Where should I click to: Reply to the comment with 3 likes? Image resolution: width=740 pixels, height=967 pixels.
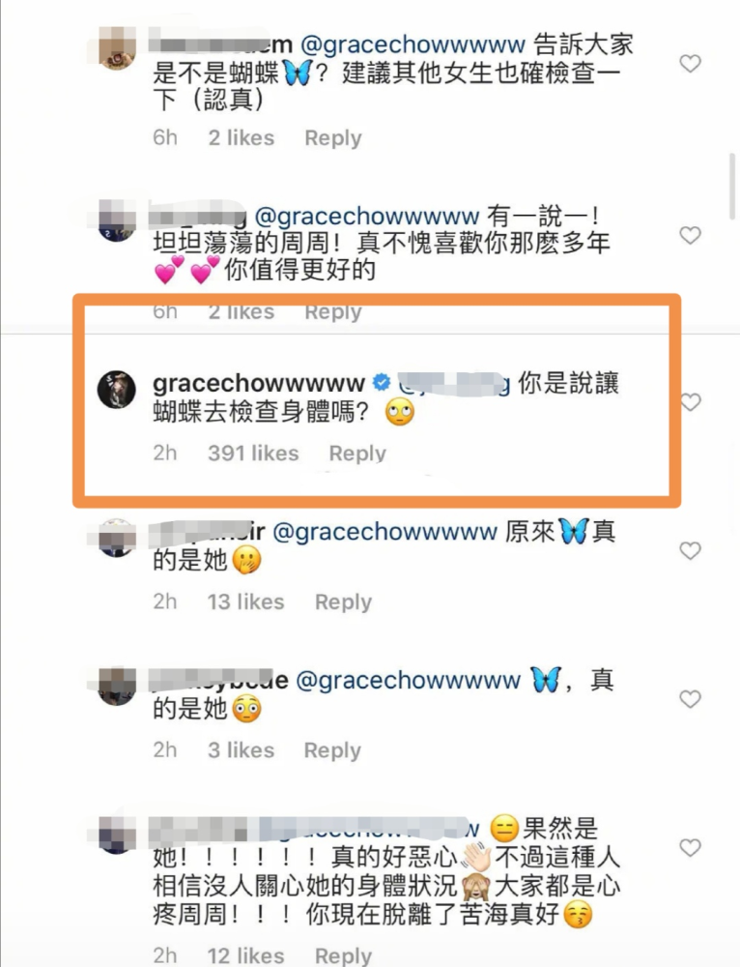(x=332, y=750)
